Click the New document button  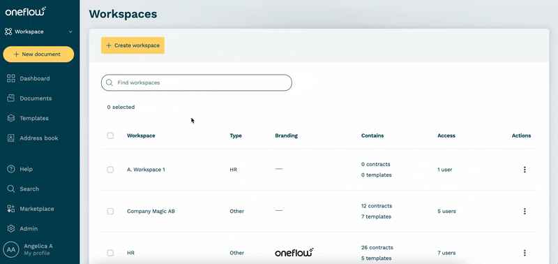tap(38, 54)
